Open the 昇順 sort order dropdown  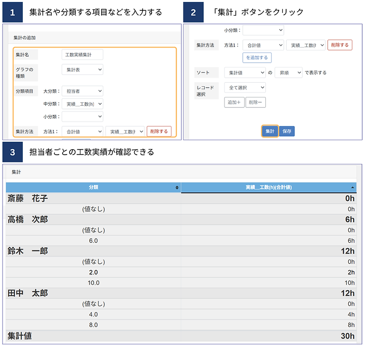[289, 72]
